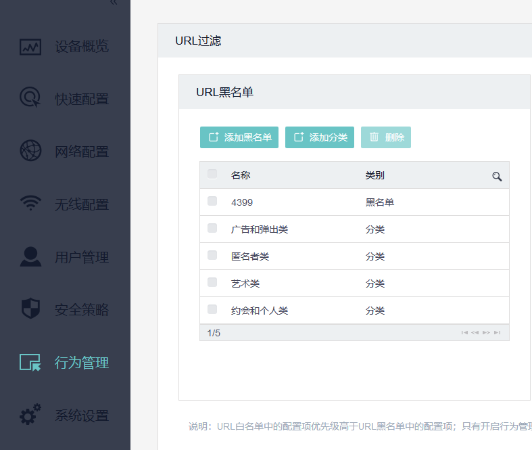Click the security policy shield icon
This screenshot has height=450, width=532.
tap(30, 309)
